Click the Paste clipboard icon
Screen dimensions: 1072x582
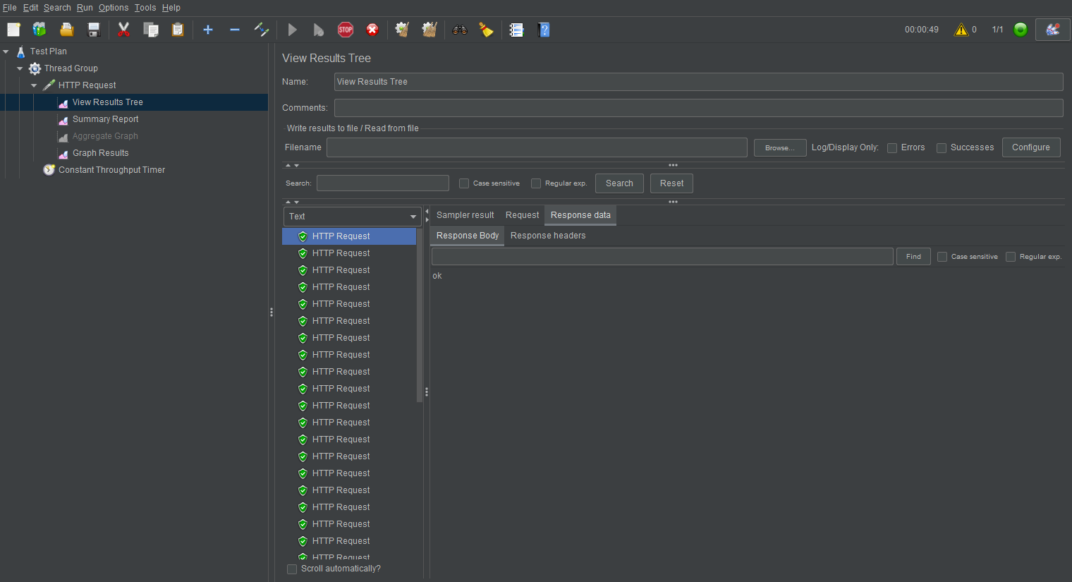tap(178, 30)
